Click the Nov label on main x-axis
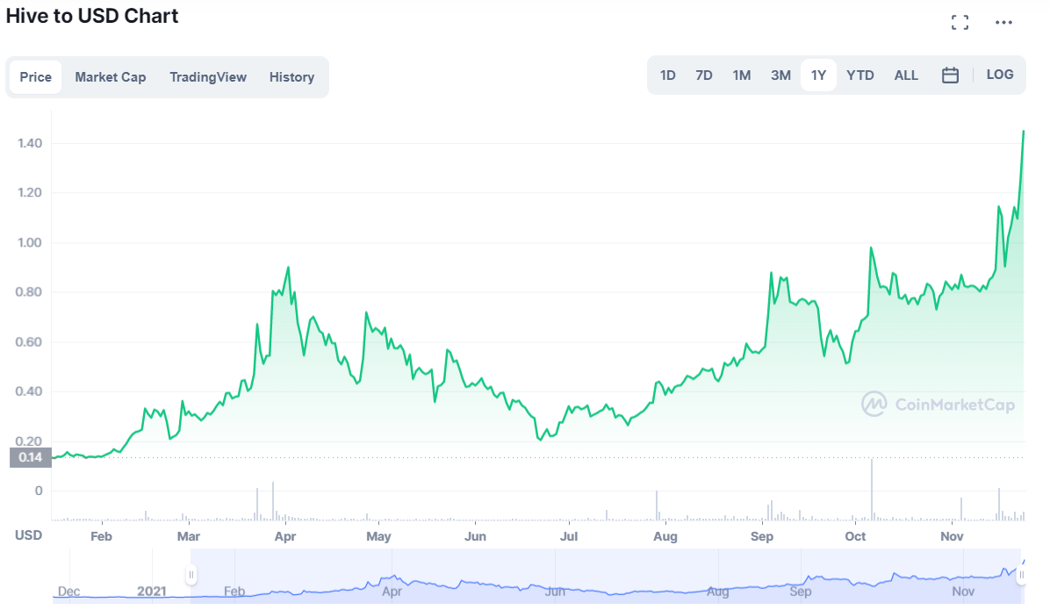 [x=952, y=536]
